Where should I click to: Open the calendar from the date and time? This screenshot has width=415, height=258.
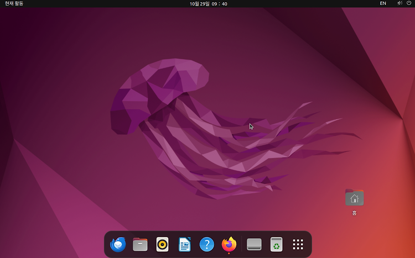tap(208, 4)
